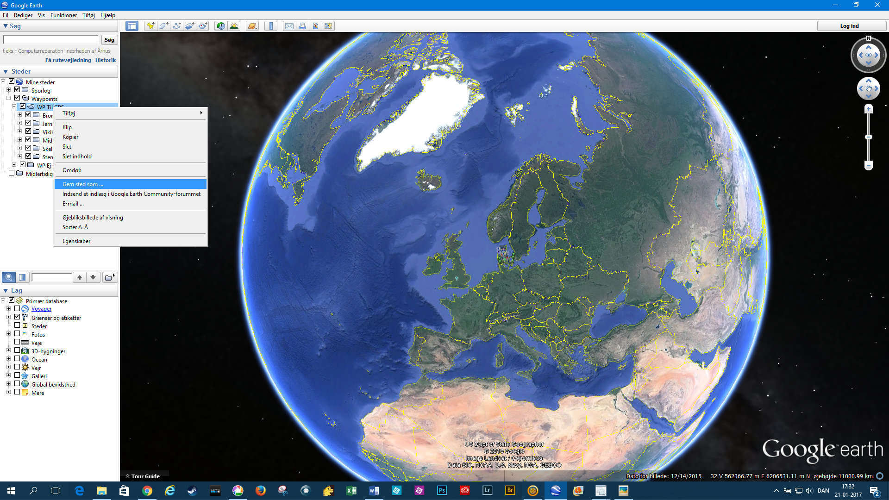Image resolution: width=889 pixels, height=500 pixels.
Task: Choose Egenskaber in the context menu
Action: click(131, 241)
